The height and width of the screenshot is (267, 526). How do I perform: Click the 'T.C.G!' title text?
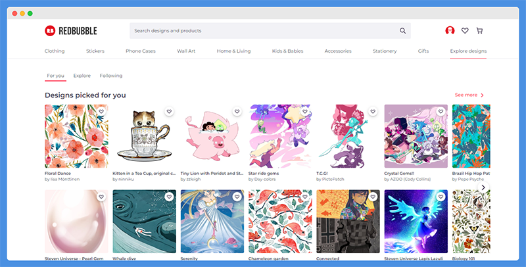[x=322, y=174]
